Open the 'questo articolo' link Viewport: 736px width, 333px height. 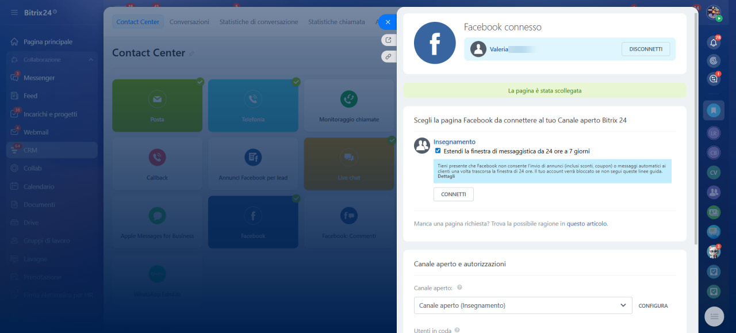pos(587,224)
